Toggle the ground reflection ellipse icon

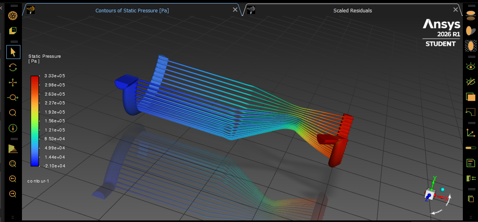tap(471, 16)
